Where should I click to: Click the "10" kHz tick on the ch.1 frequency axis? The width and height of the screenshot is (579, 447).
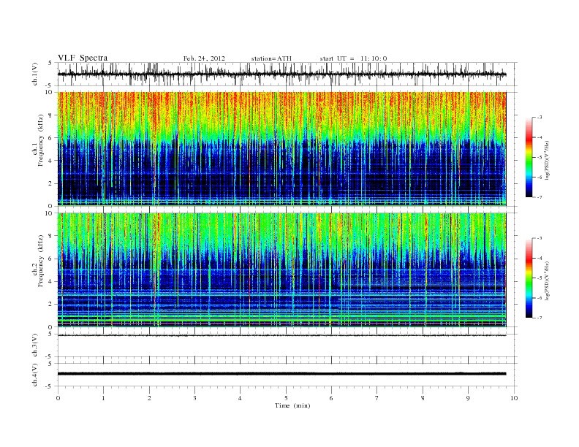click(x=49, y=92)
